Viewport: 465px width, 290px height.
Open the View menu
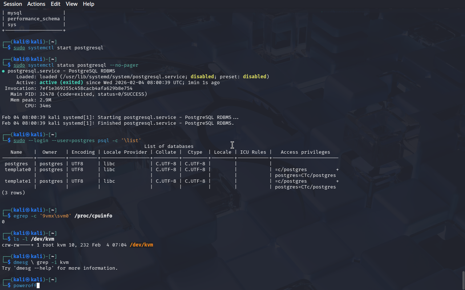tap(72, 4)
